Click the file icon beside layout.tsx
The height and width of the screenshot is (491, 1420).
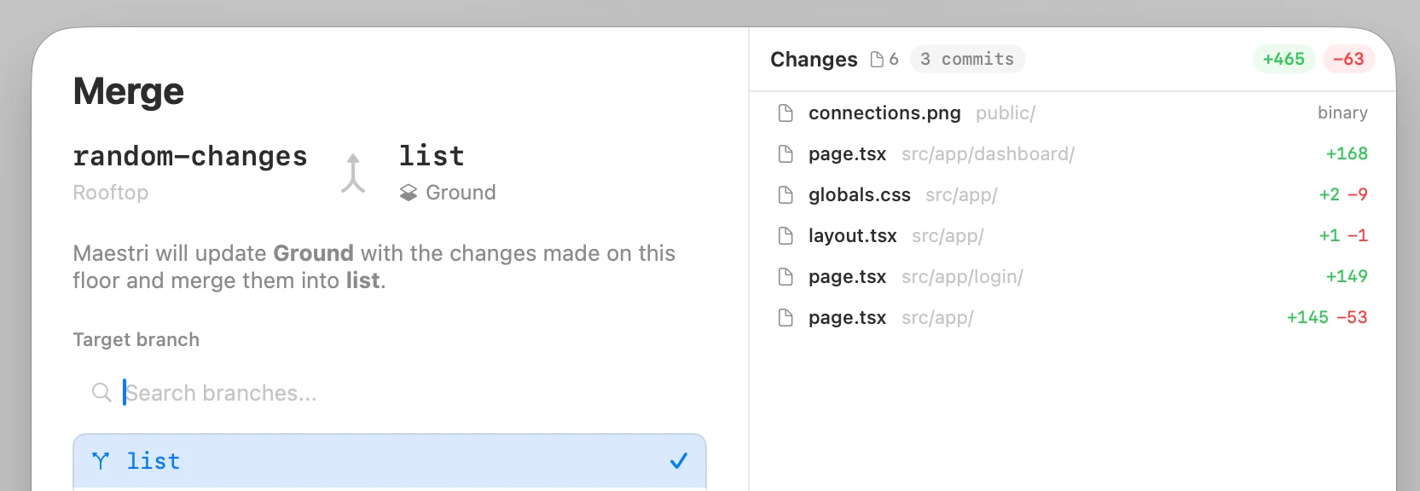click(785, 236)
